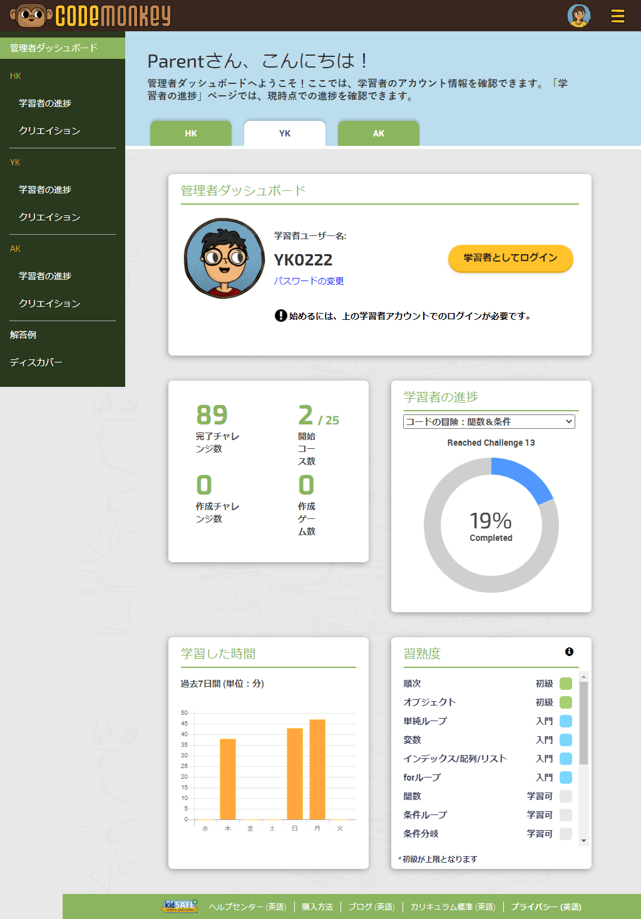Click the kidSAFE badge in footer
Image resolution: width=641 pixels, height=919 pixels.
pyautogui.click(x=180, y=906)
